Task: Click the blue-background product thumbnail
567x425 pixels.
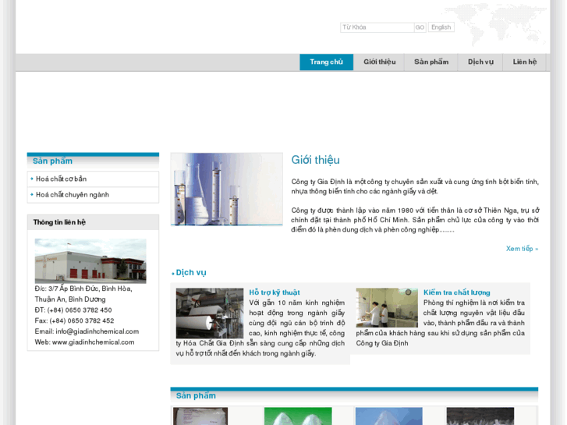Action: (389, 416)
